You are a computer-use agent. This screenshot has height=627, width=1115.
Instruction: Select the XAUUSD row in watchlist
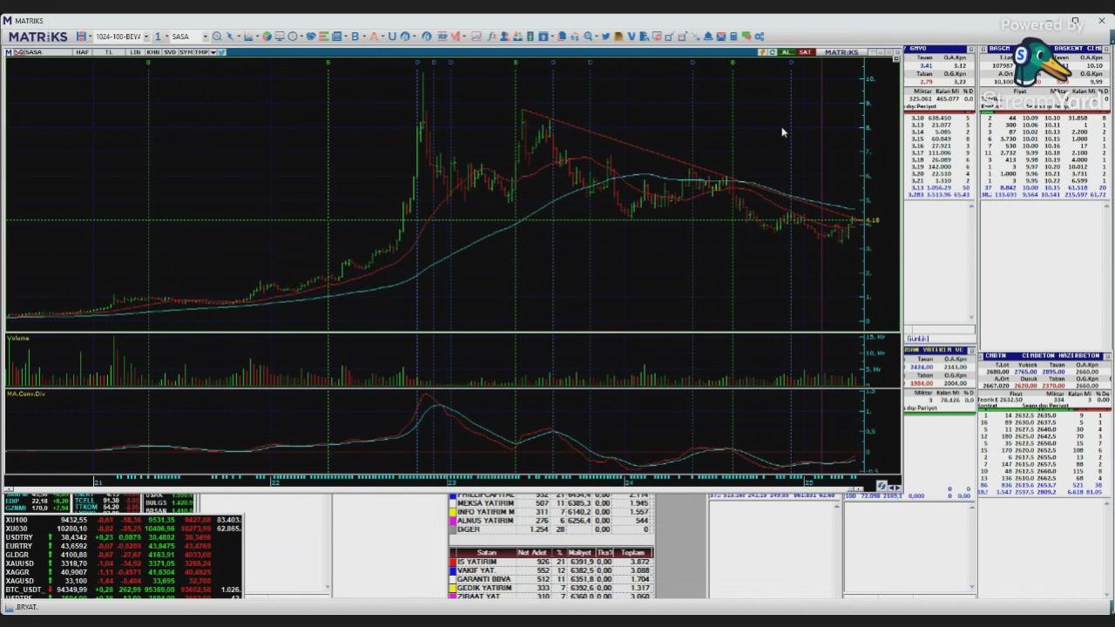(123, 563)
